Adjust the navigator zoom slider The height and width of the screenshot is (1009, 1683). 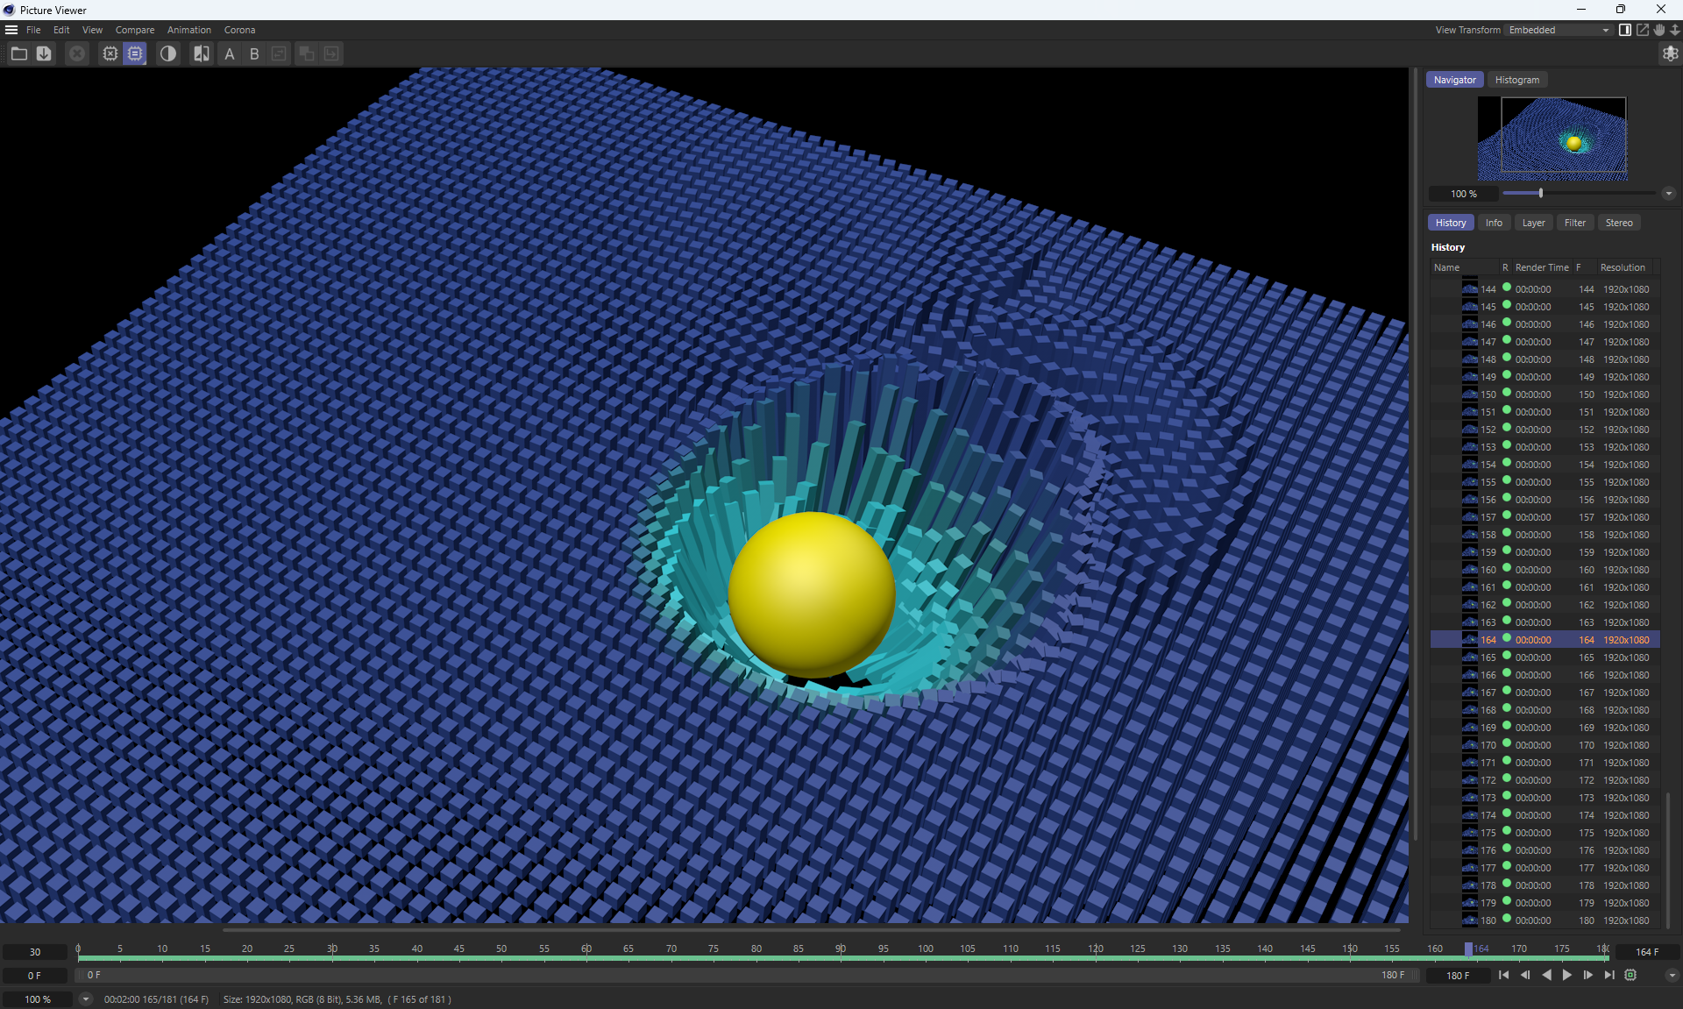(x=1540, y=194)
